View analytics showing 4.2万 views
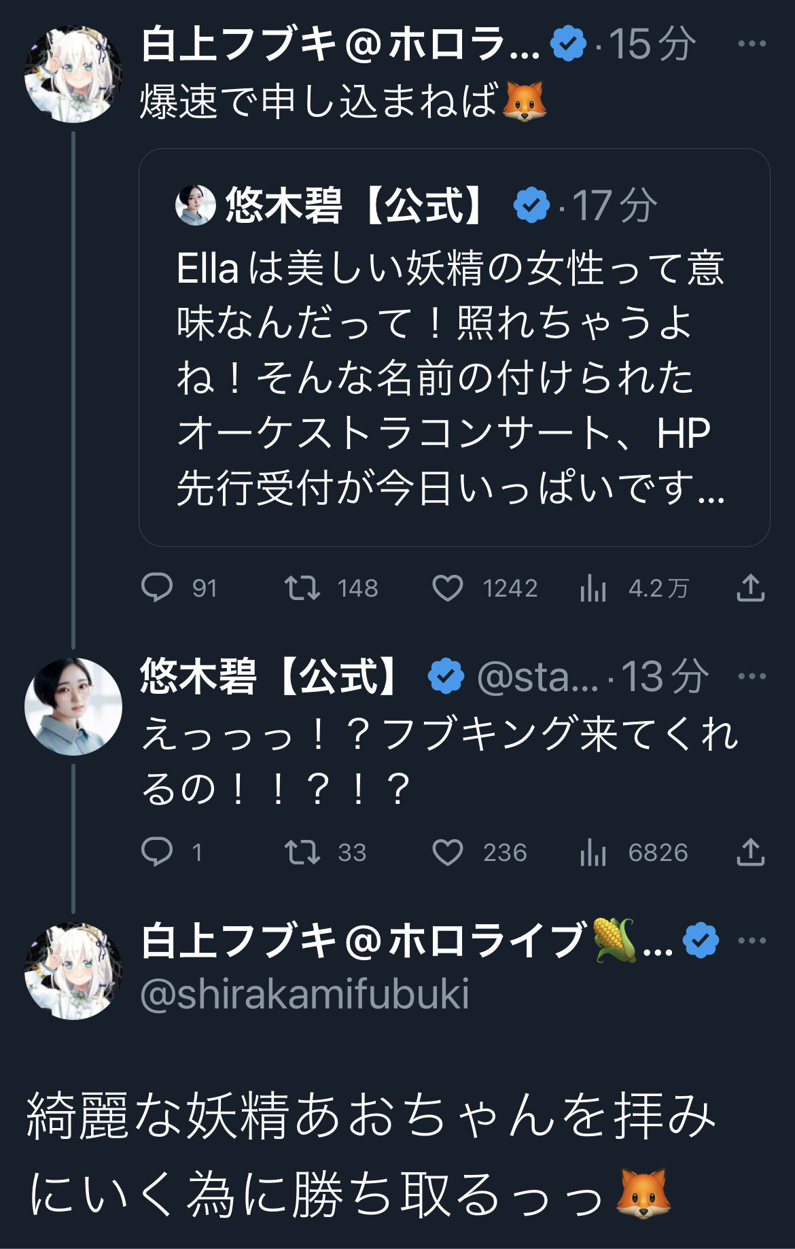 [x=593, y=589]
